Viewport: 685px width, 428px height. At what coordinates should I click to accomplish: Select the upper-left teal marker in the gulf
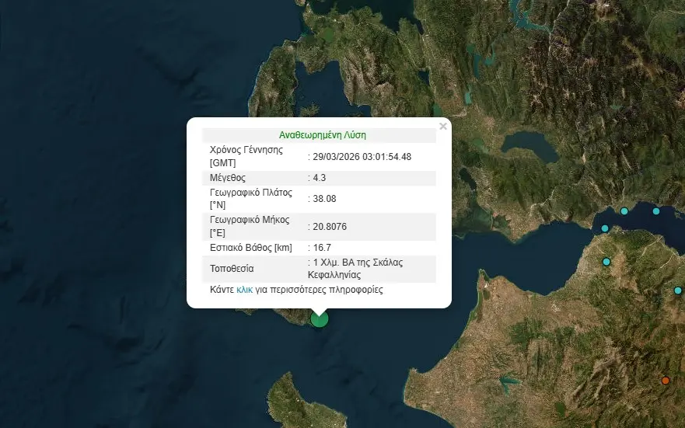tap(624, 211)
